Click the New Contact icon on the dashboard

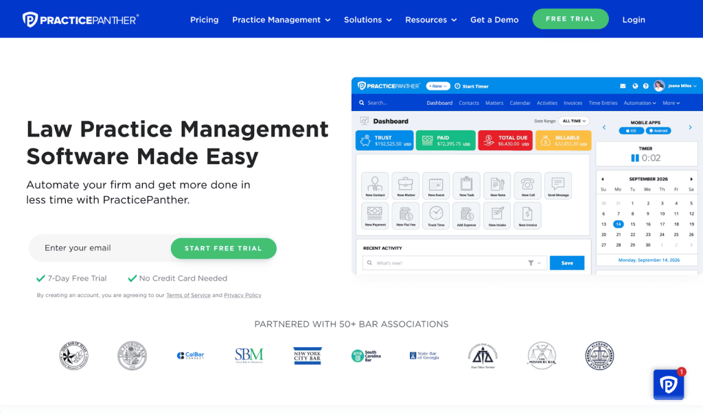(x=375, y=185)
